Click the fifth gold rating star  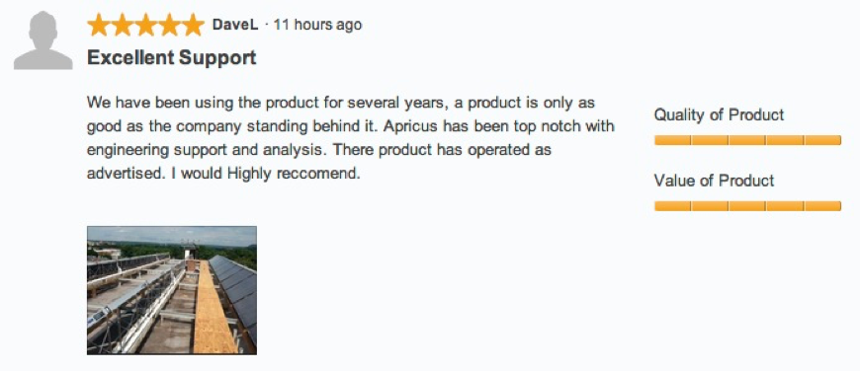click(x=193, y=26)
